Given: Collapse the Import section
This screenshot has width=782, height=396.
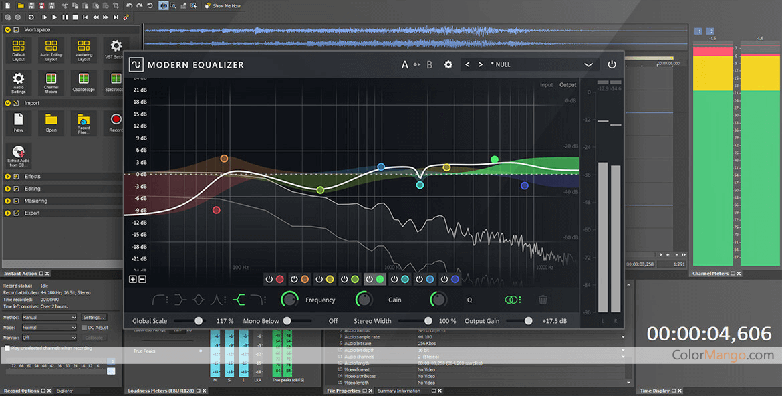Looking at the screenshot, I should [7, 104].
